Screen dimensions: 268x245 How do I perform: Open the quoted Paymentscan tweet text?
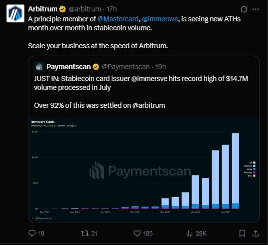[141, 92]
